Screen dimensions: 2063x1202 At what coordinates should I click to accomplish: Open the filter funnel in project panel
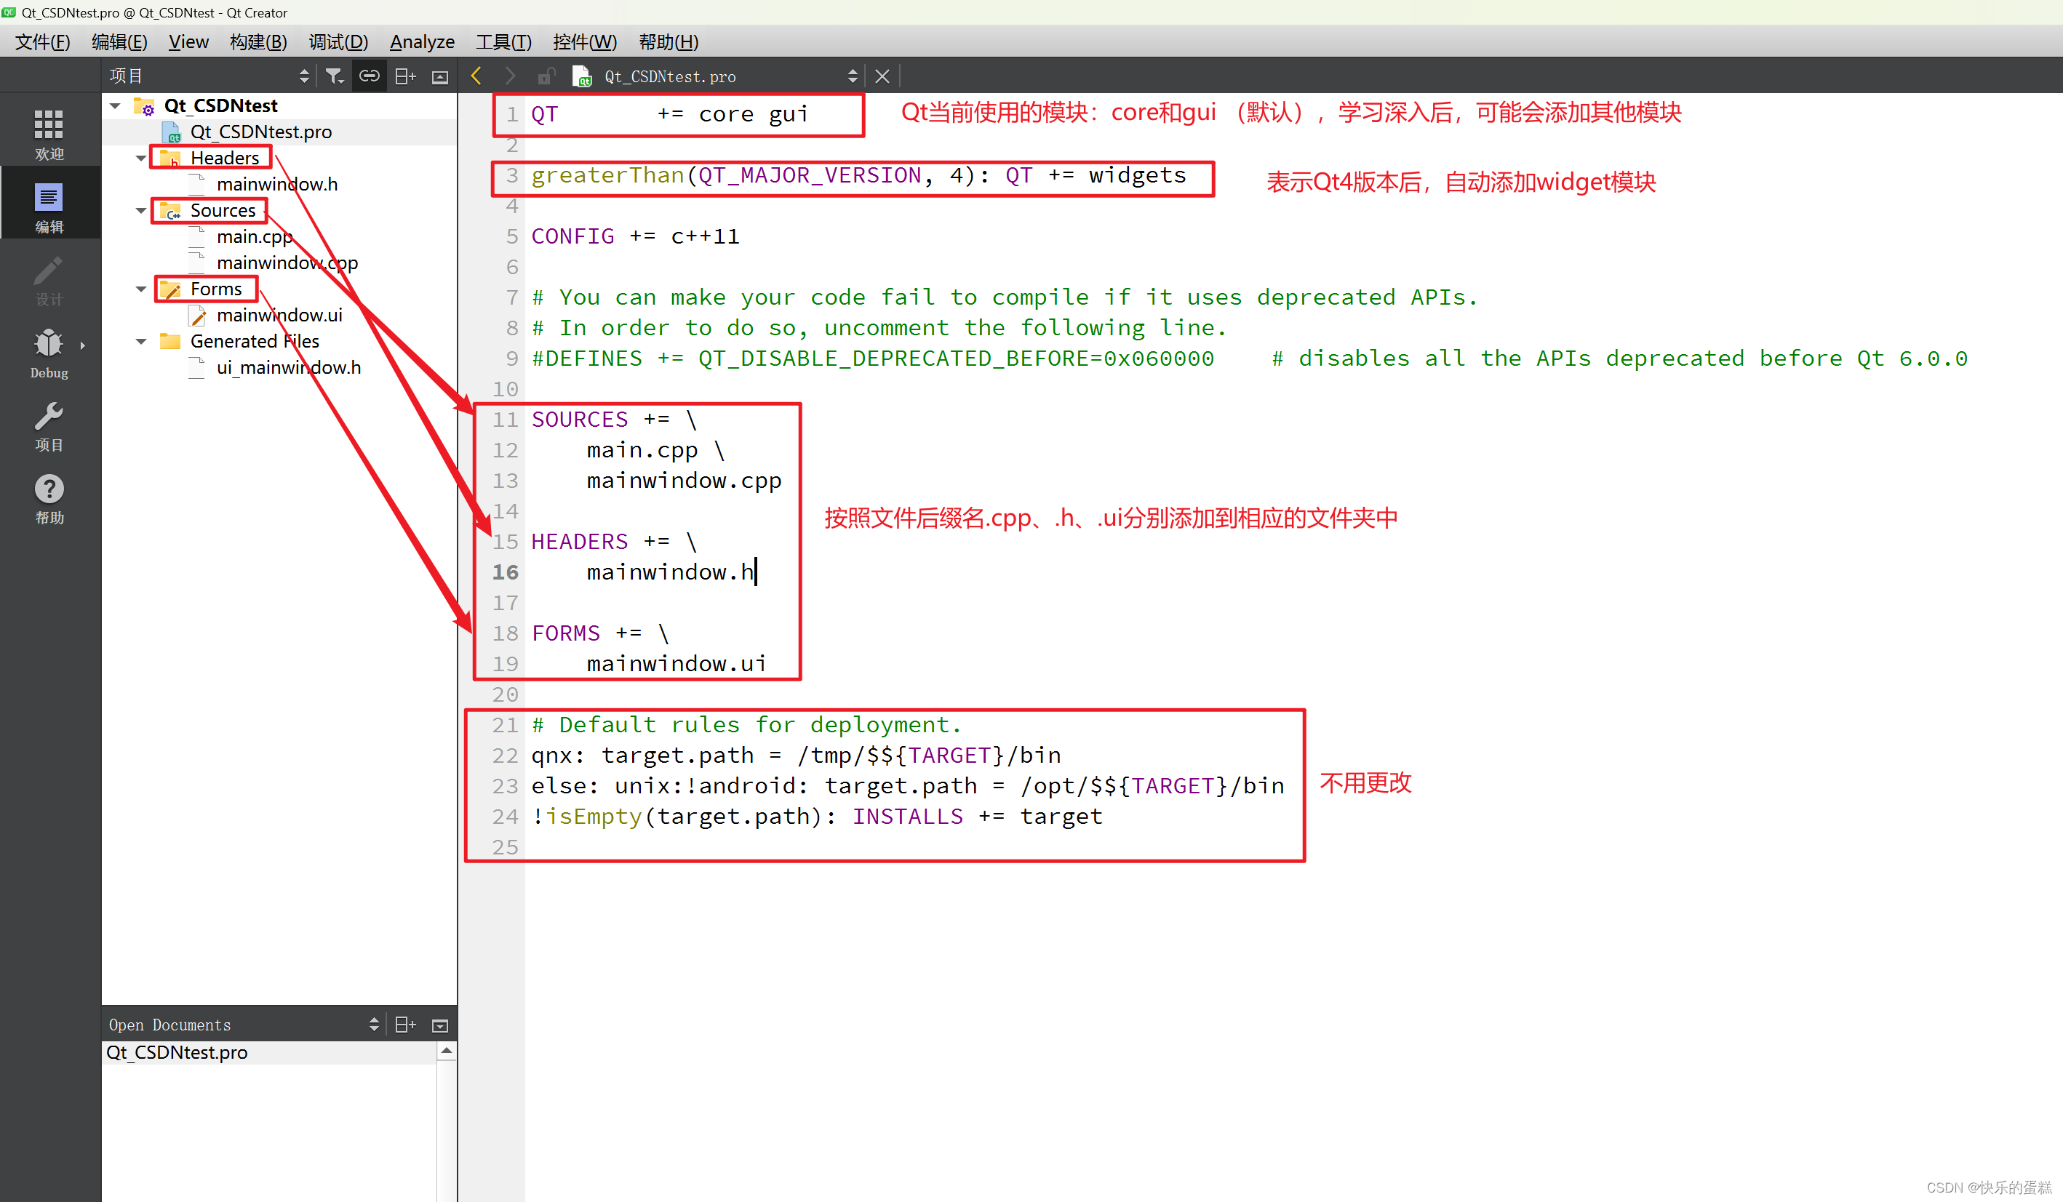pyautogui.click(x=335, y=76)
